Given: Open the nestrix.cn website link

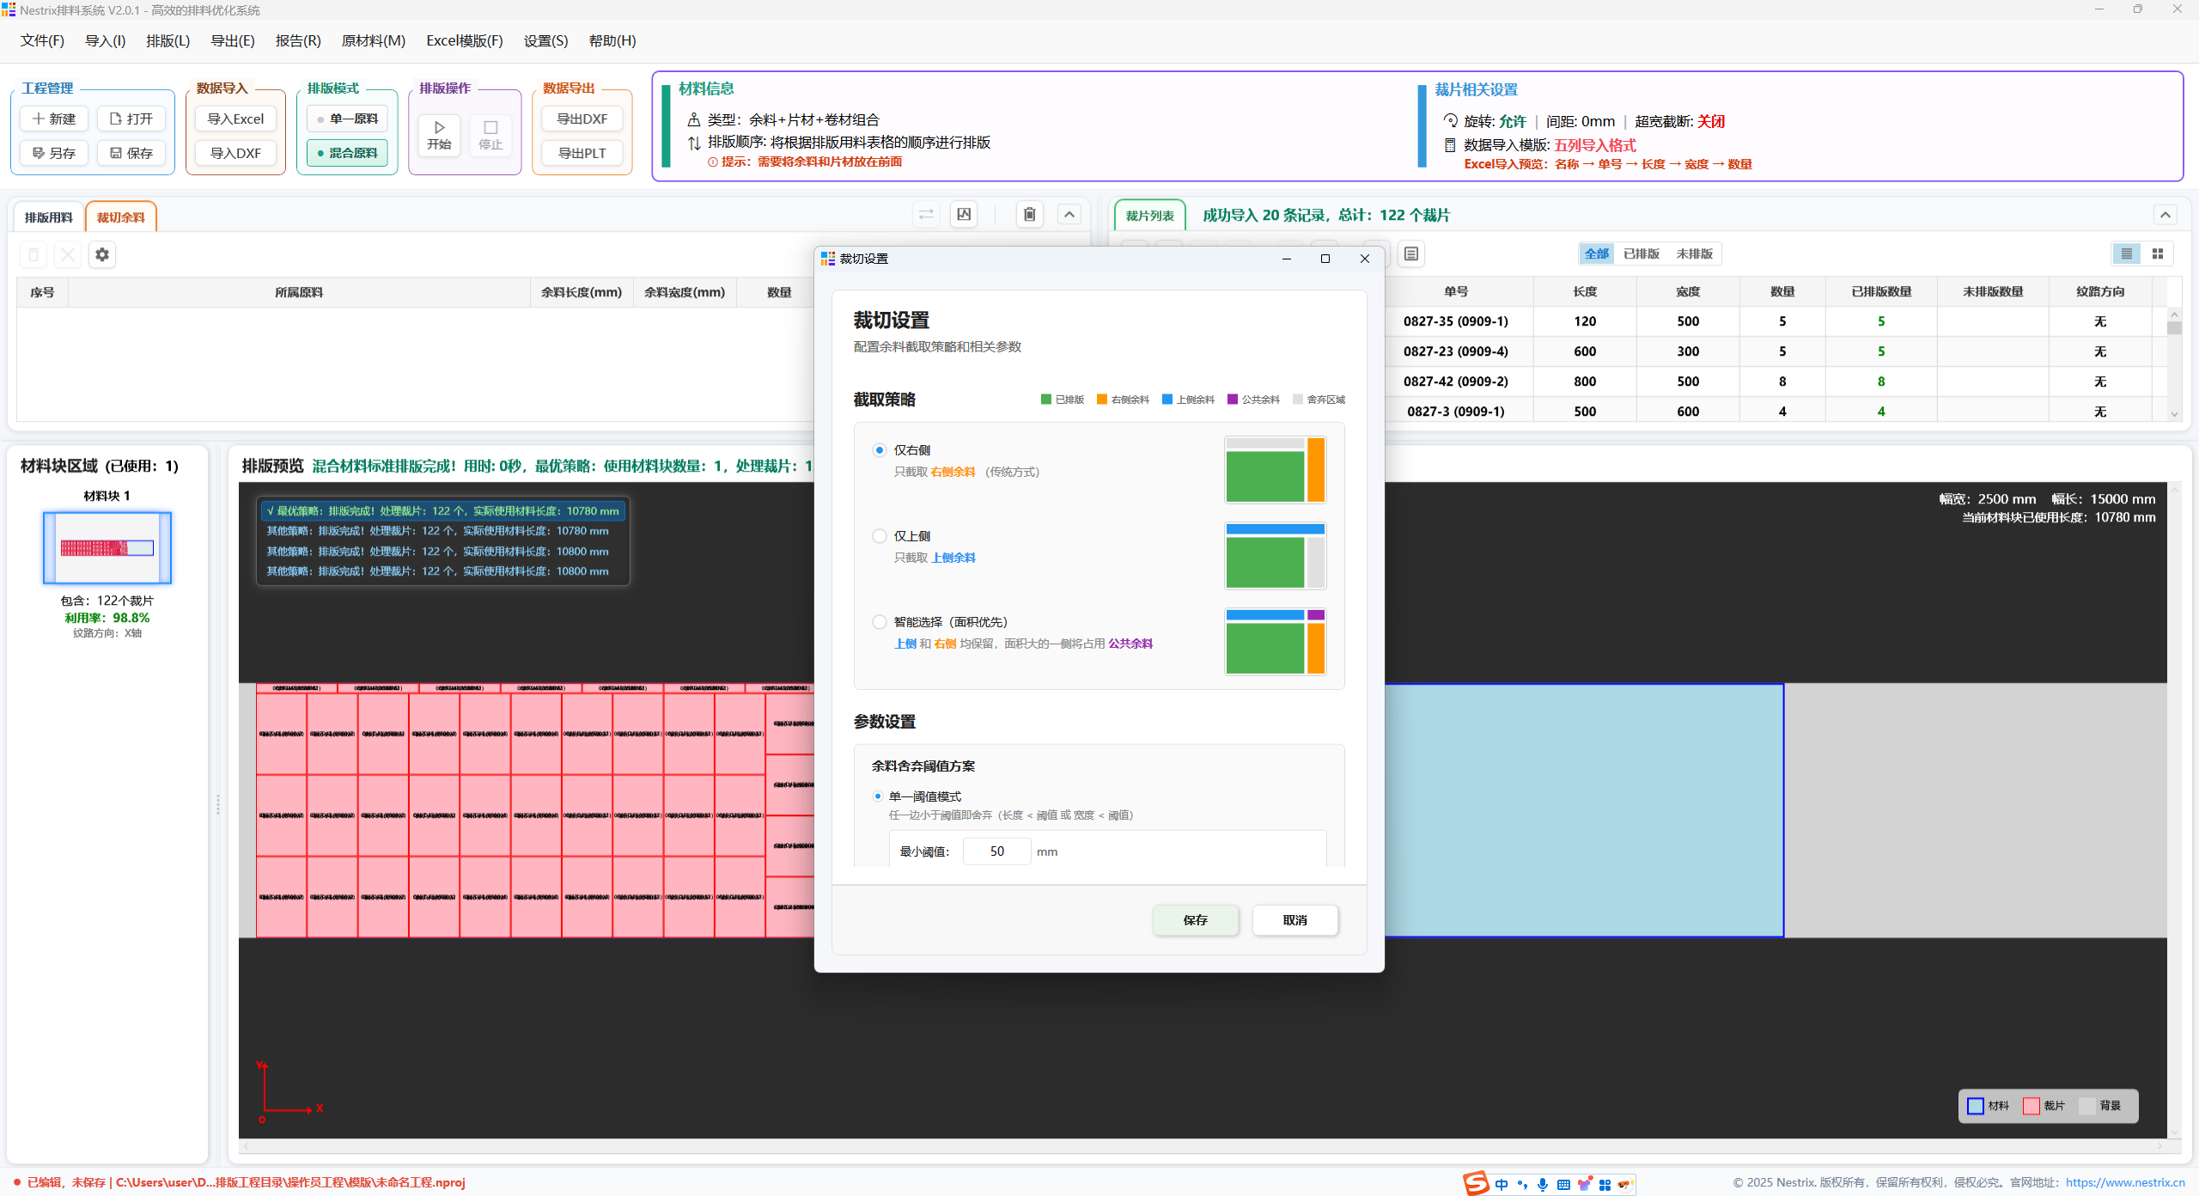Looking at the screenshot, I should 2124,1182.
